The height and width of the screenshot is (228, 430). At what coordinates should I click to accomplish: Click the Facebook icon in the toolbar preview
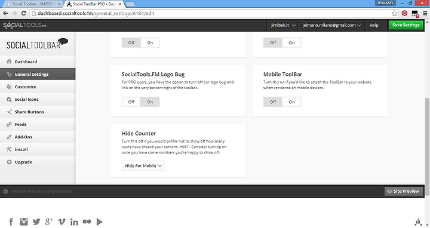(11, 221)
